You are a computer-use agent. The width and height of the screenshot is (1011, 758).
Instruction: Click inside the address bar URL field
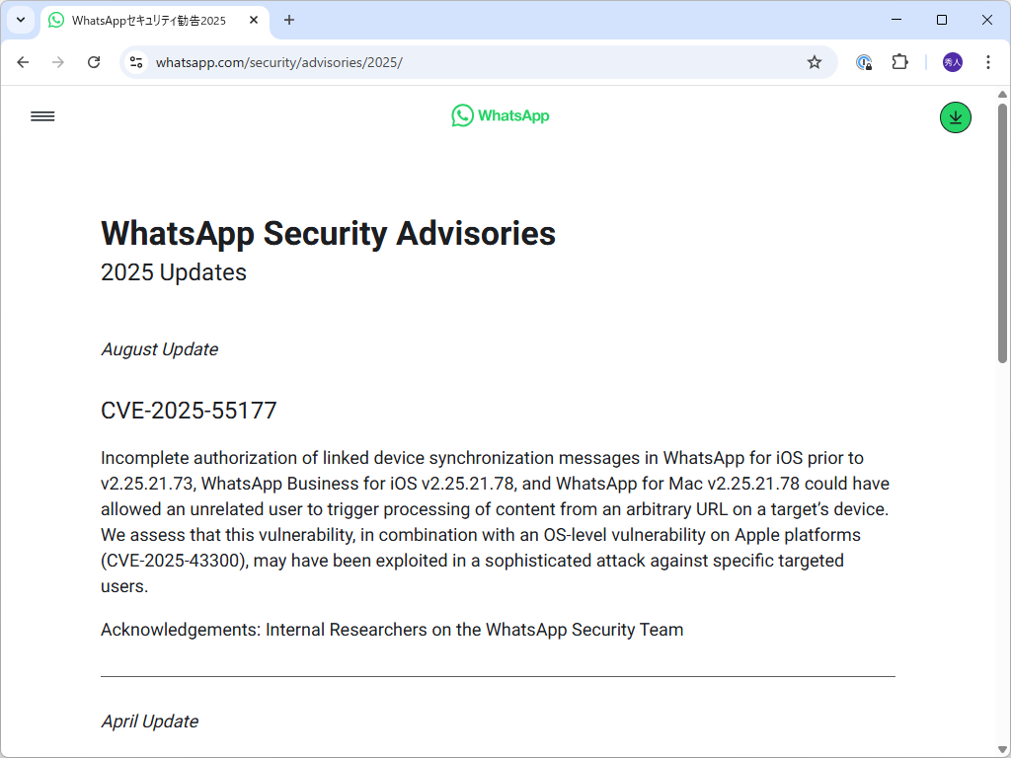(x=395, y=61)
